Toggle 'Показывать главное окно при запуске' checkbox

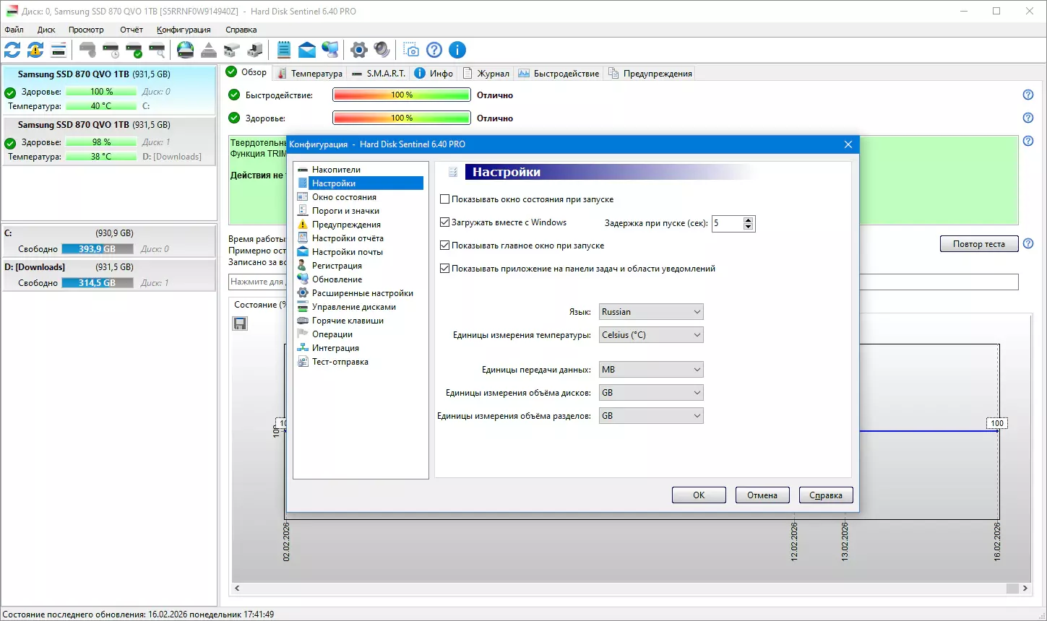click(445, 246)
